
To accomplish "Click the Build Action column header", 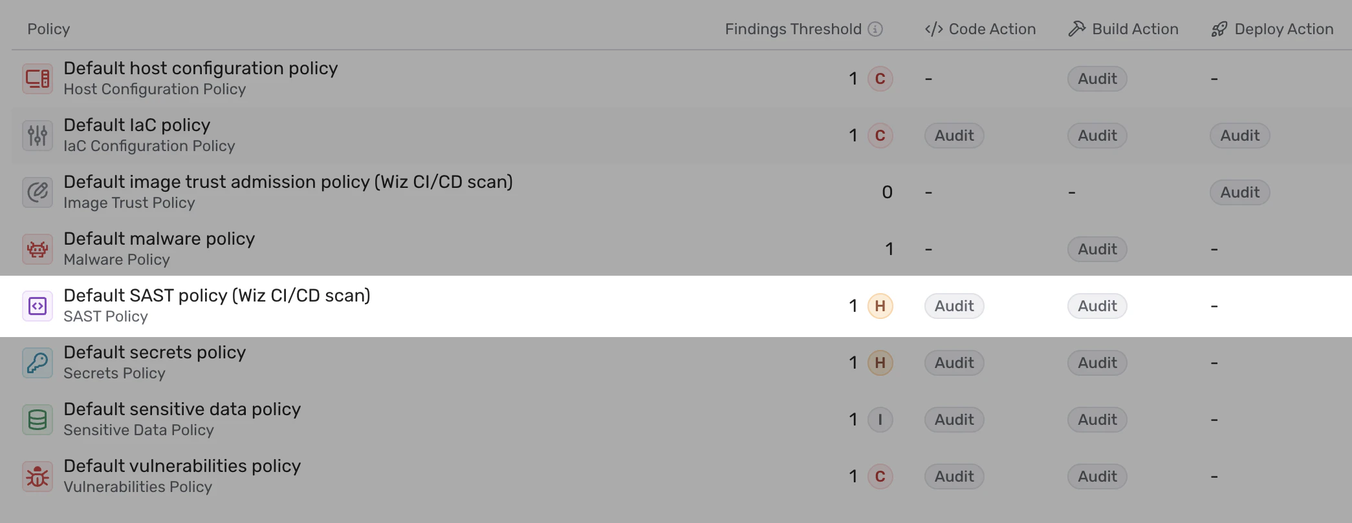I will pos(1124,29).
